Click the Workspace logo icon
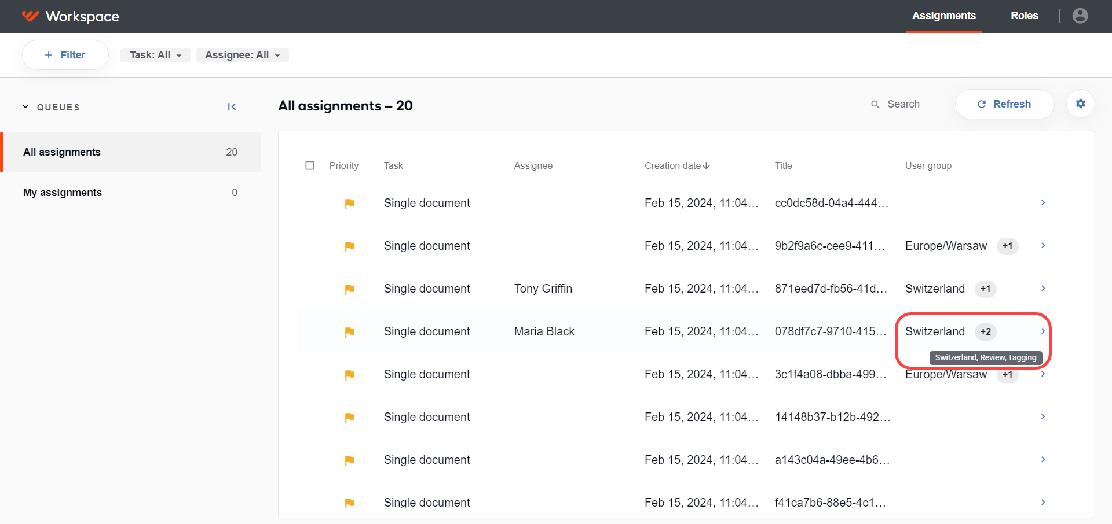 pyautogui.click(x=30, y=16)
